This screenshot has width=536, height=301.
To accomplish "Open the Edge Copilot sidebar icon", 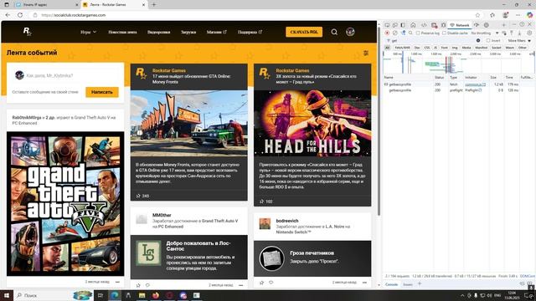I will pyautogui.click(x=529, y=15).
